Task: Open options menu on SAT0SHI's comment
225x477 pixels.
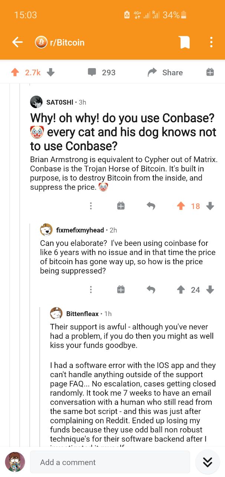Action: (x=91, y=206)
